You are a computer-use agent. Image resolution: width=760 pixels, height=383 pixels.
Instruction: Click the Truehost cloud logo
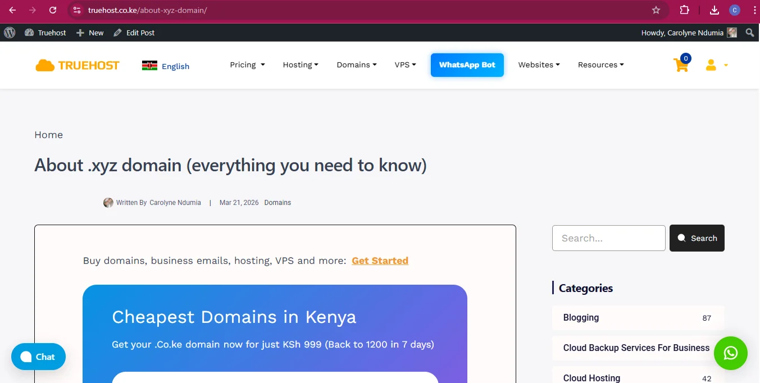click(78, 65)
